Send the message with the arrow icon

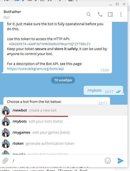120,161
